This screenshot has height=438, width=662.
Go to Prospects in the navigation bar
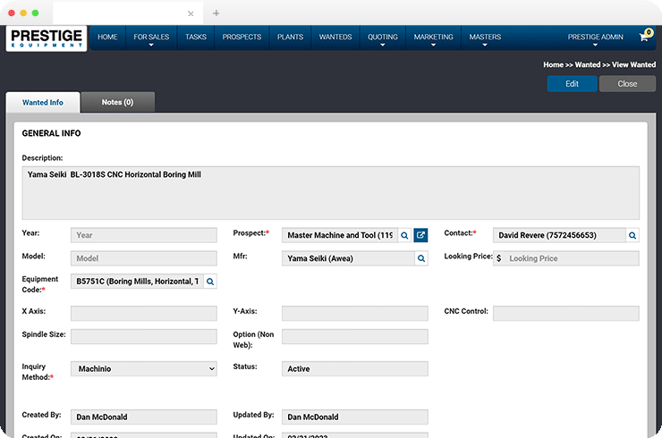click(x=242, y=38)
